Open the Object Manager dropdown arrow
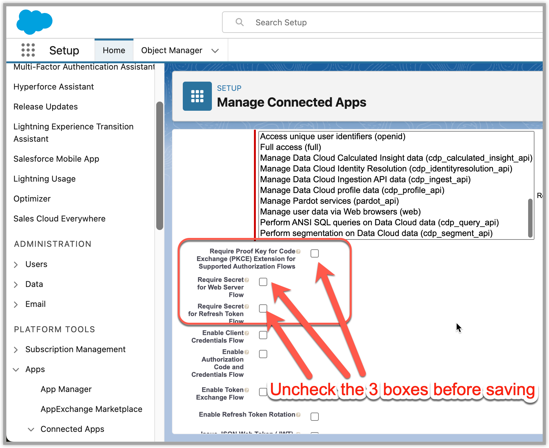The image size is (549, 448). tap(215, 51)
